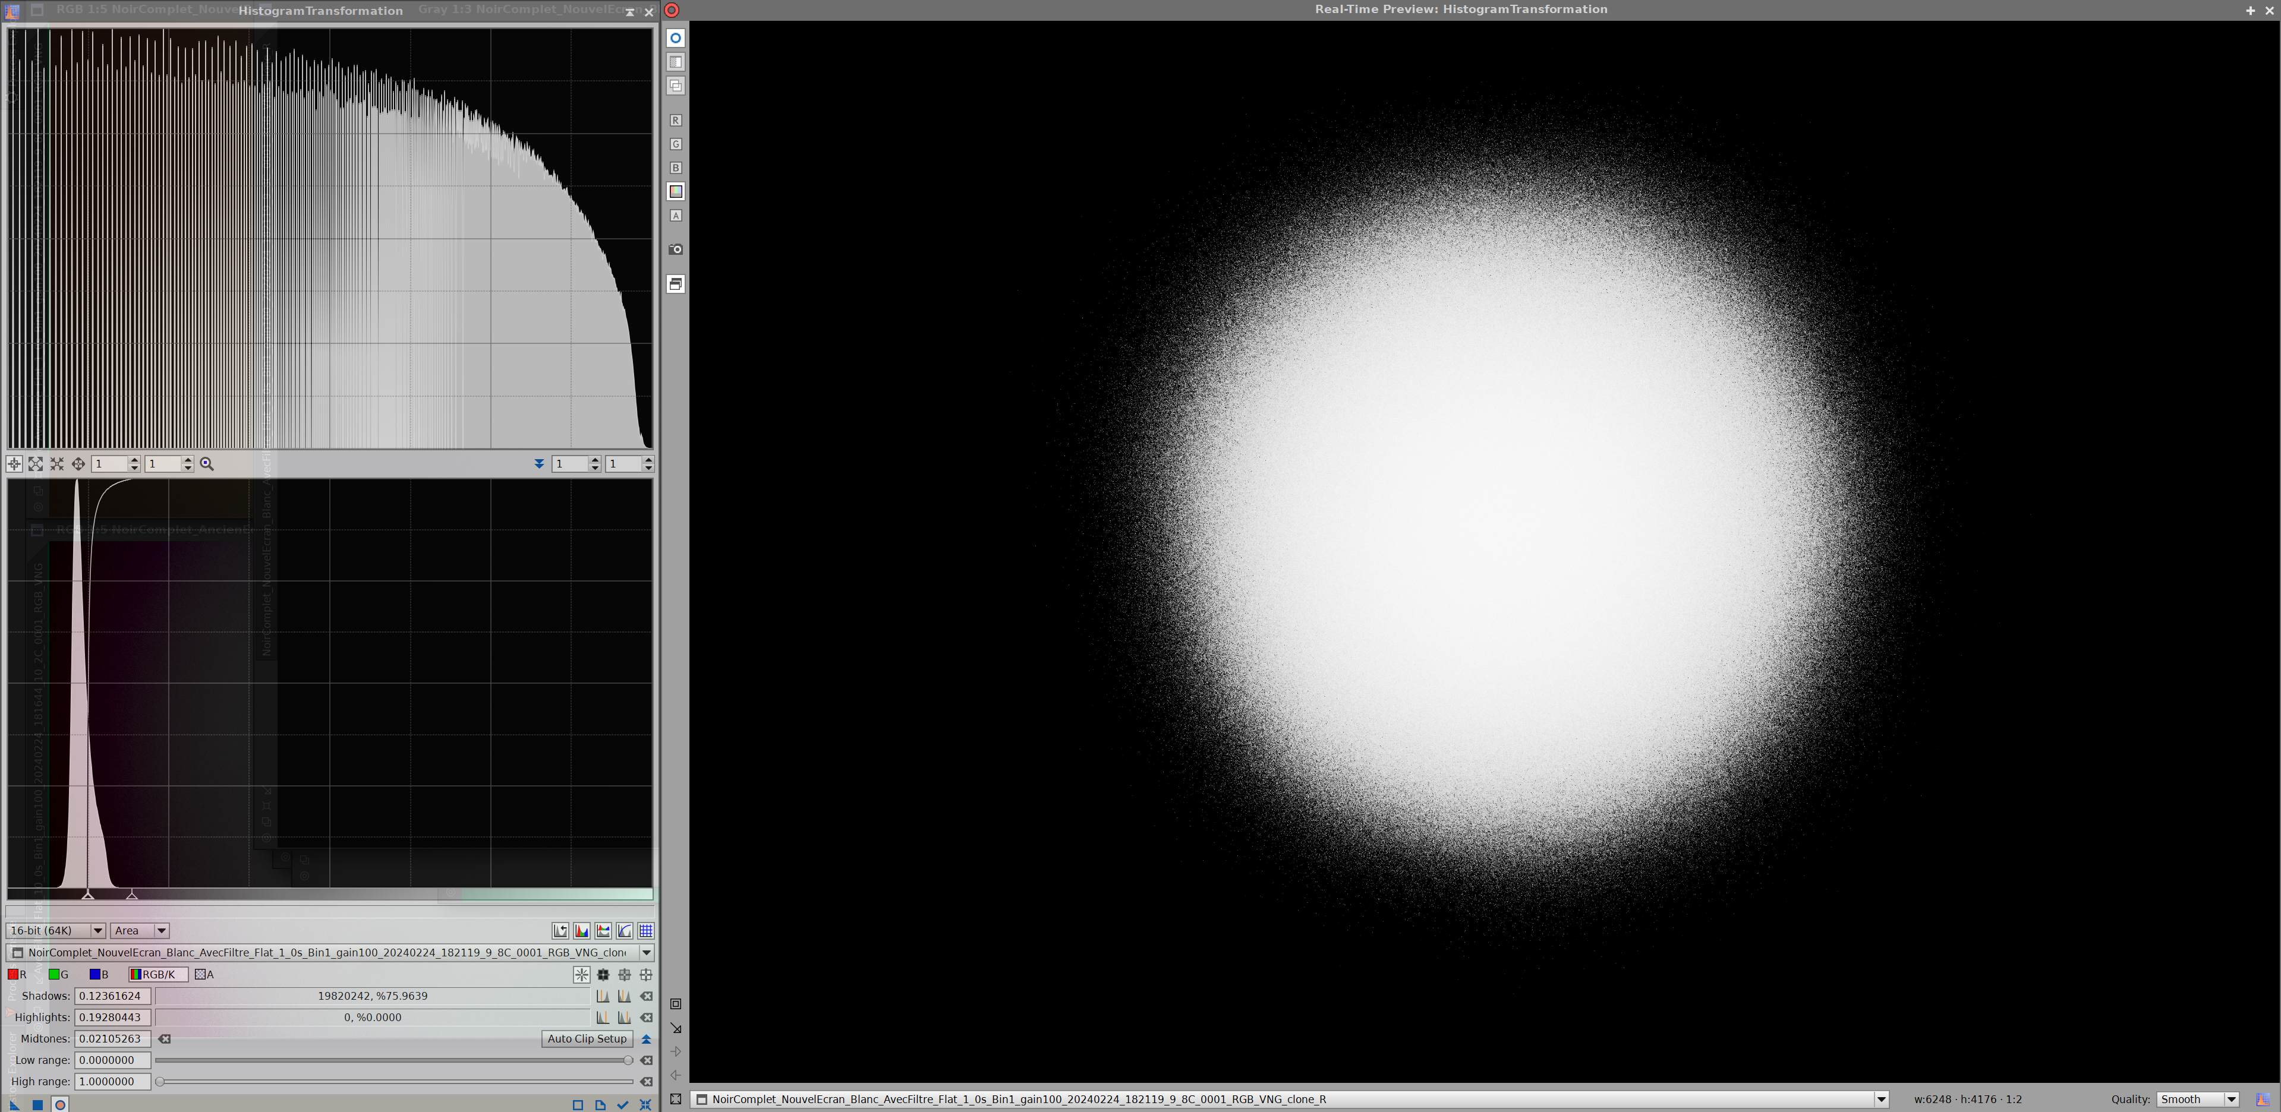Click the Auto Clip Setup button
Image resolution: width=2281 pixels, height=1112 pixels.
click(x=586, y=1038)
